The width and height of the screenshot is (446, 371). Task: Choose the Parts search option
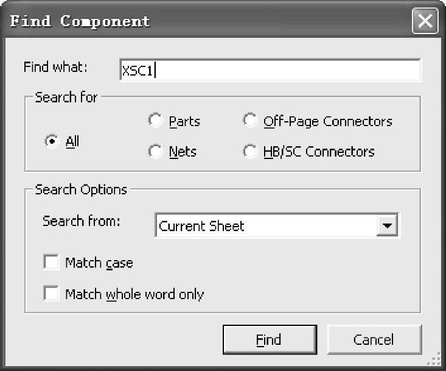(x=155, y=121)
